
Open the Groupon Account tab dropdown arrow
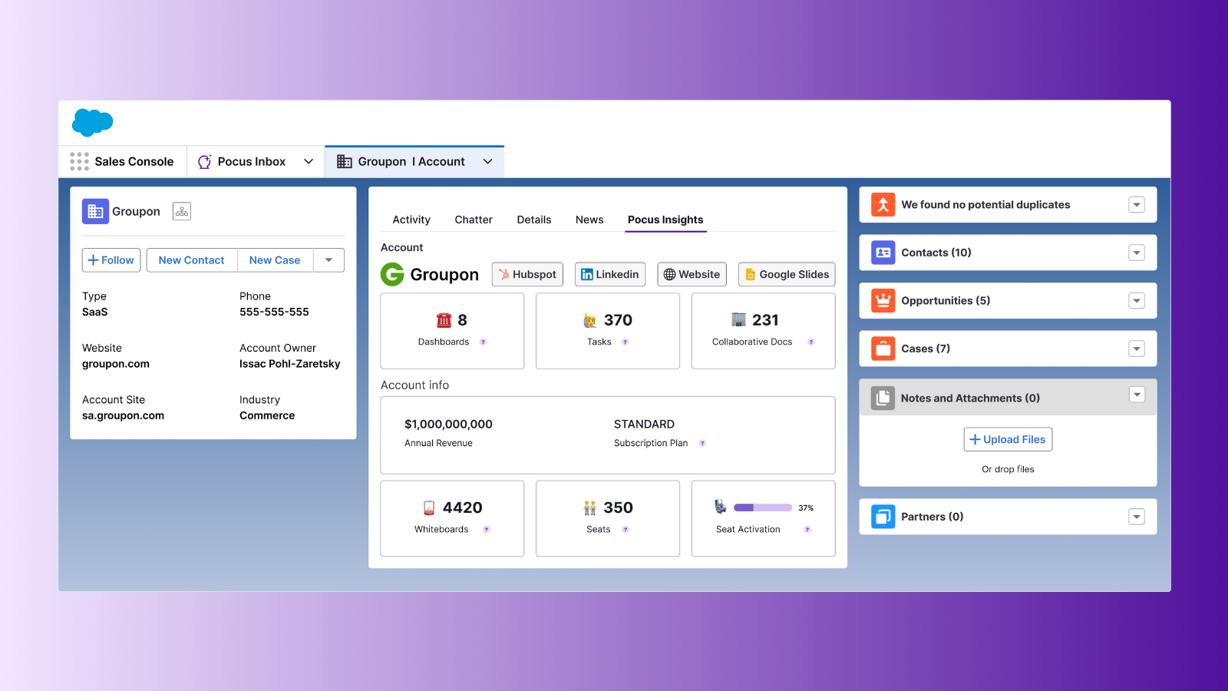coord(487,161)
